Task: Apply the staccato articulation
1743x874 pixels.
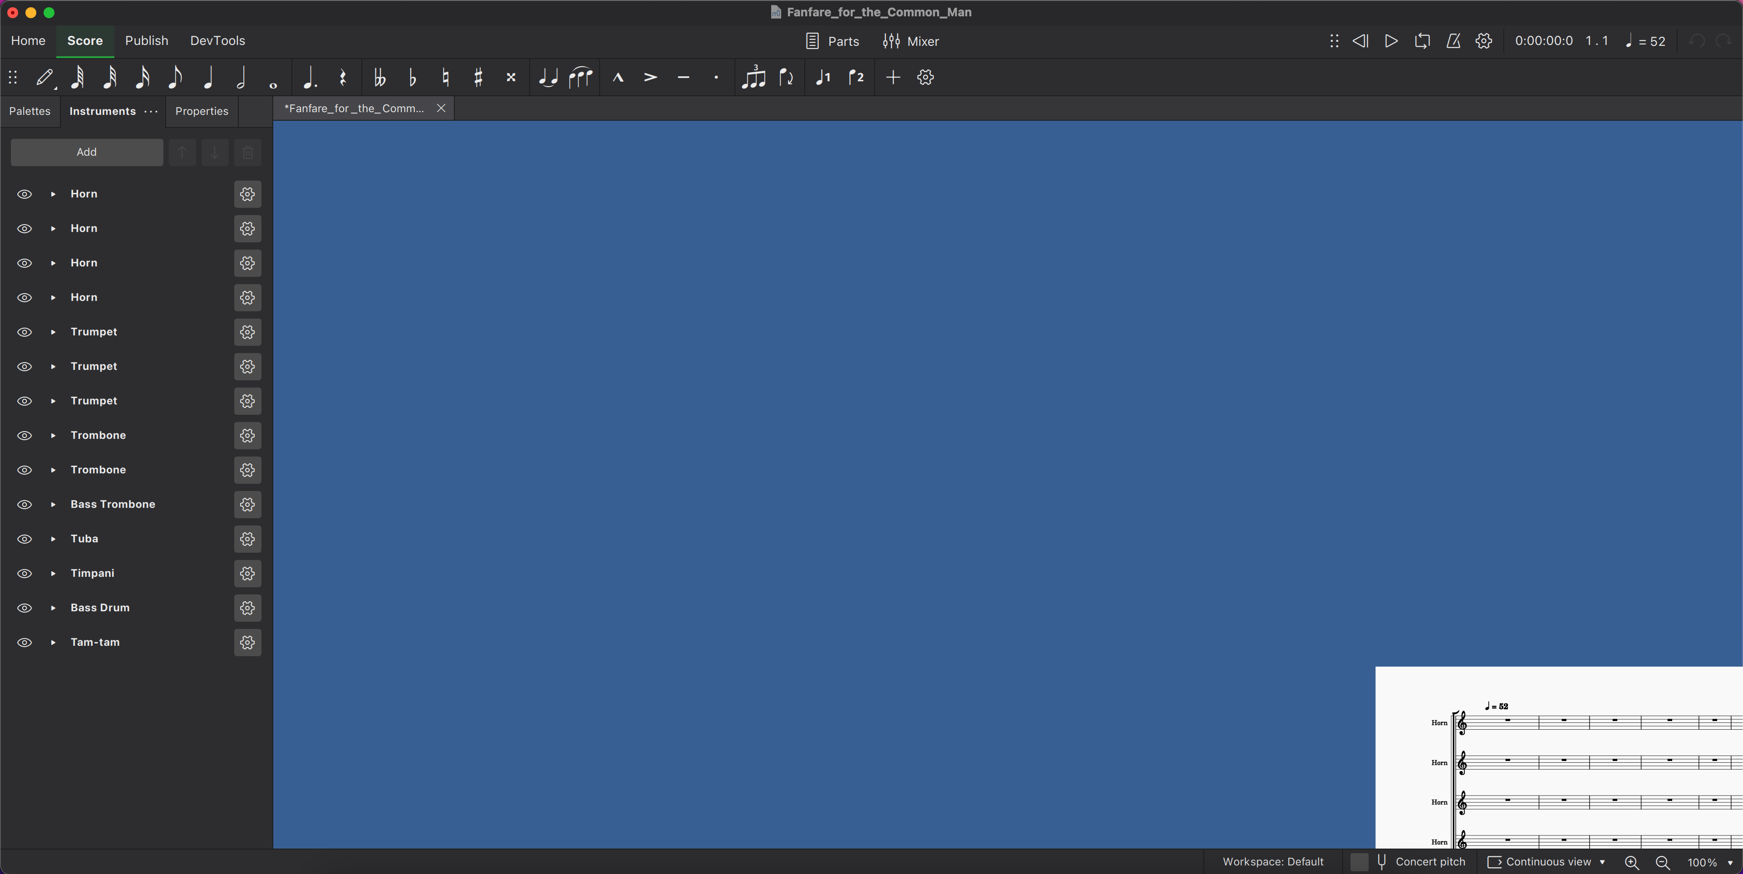Action: click(x=716, y=77)
